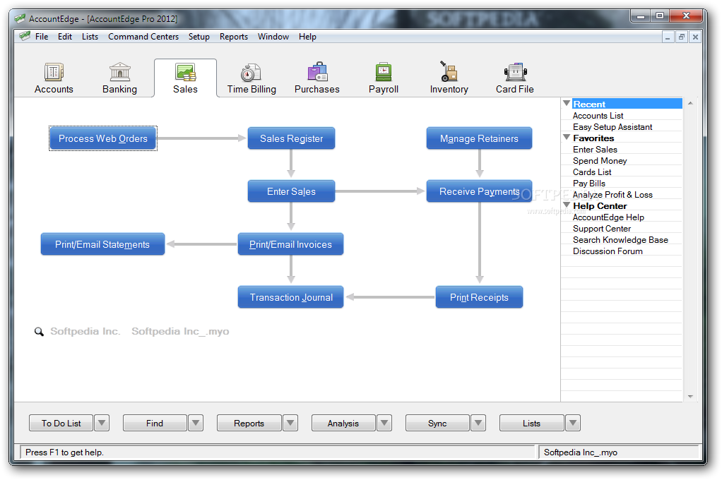Click the Print Receipts button

(x=479, y=297)
